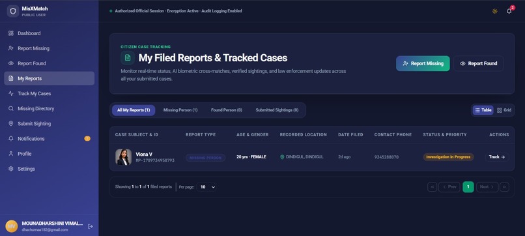Click the orange Notifications count badge

(87, 138)
